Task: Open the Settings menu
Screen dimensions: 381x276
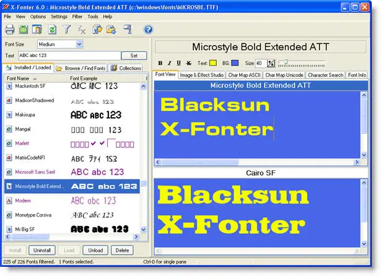Action: point(59,17)
